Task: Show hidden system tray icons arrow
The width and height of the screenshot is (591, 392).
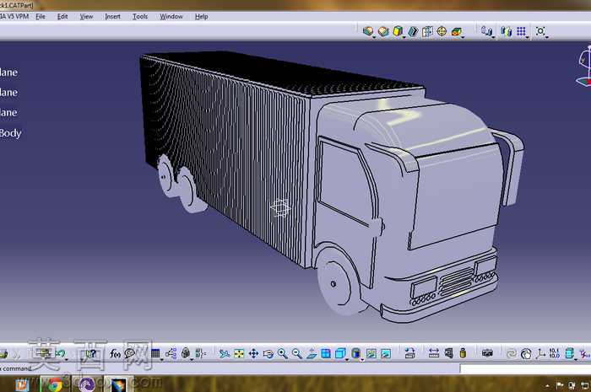Action: 547,386
